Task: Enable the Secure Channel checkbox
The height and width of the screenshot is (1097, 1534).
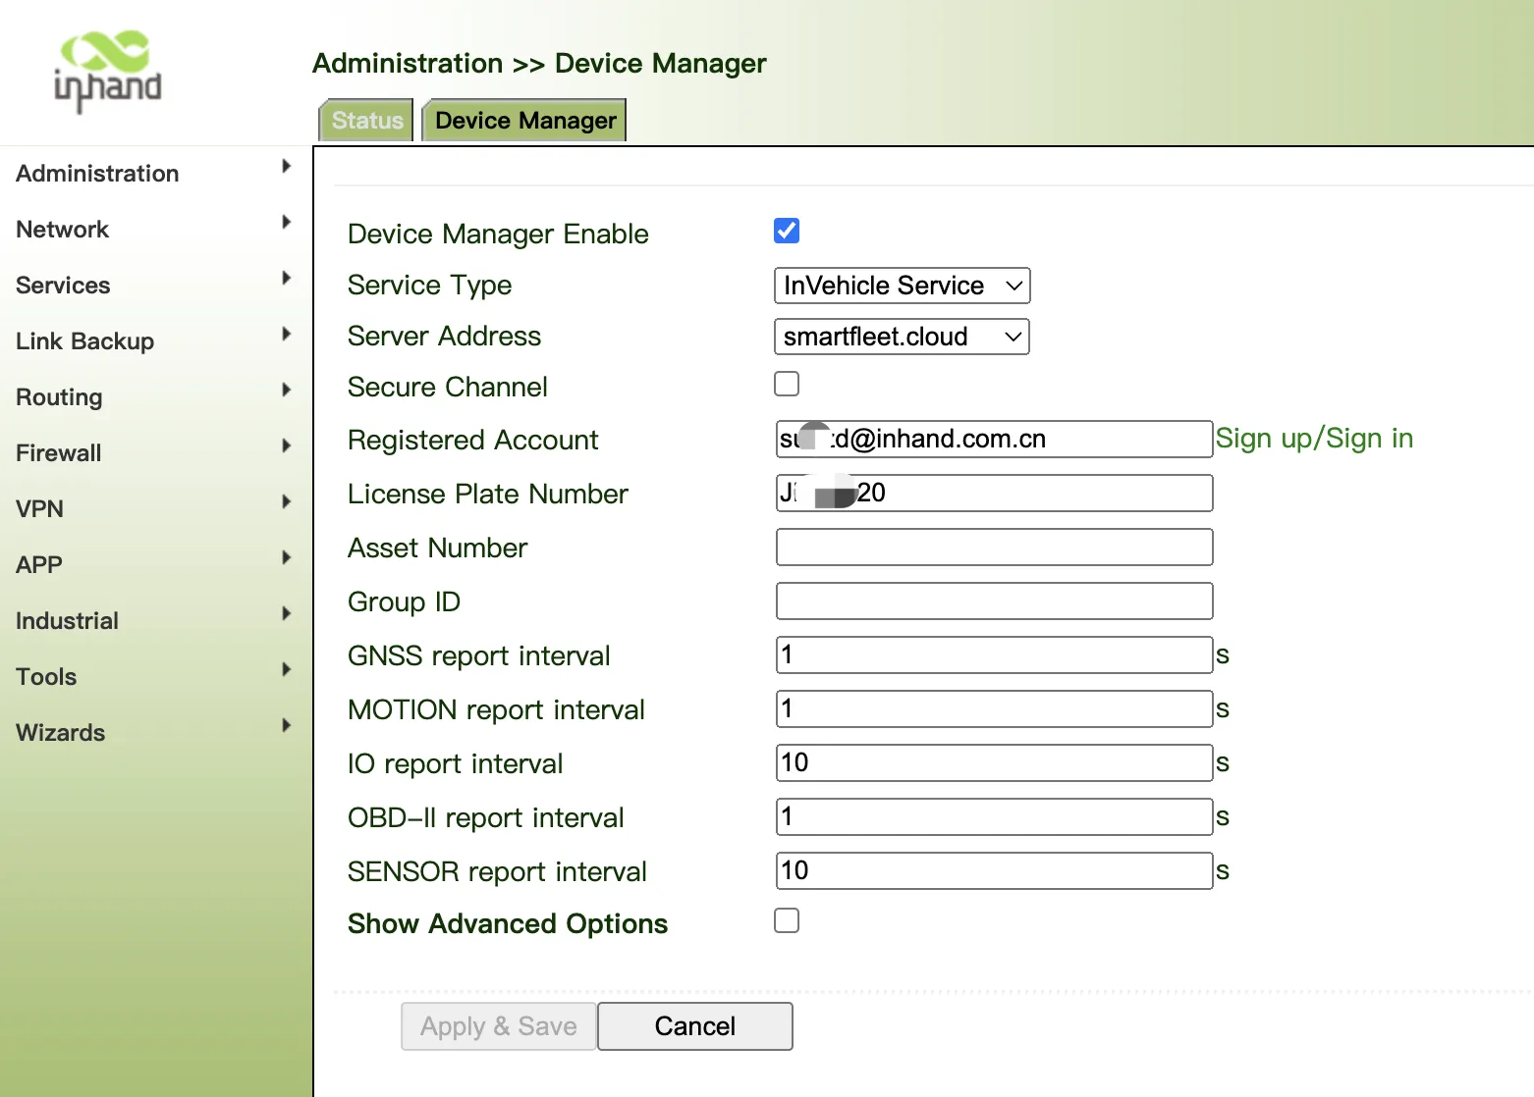Action: 787,384
